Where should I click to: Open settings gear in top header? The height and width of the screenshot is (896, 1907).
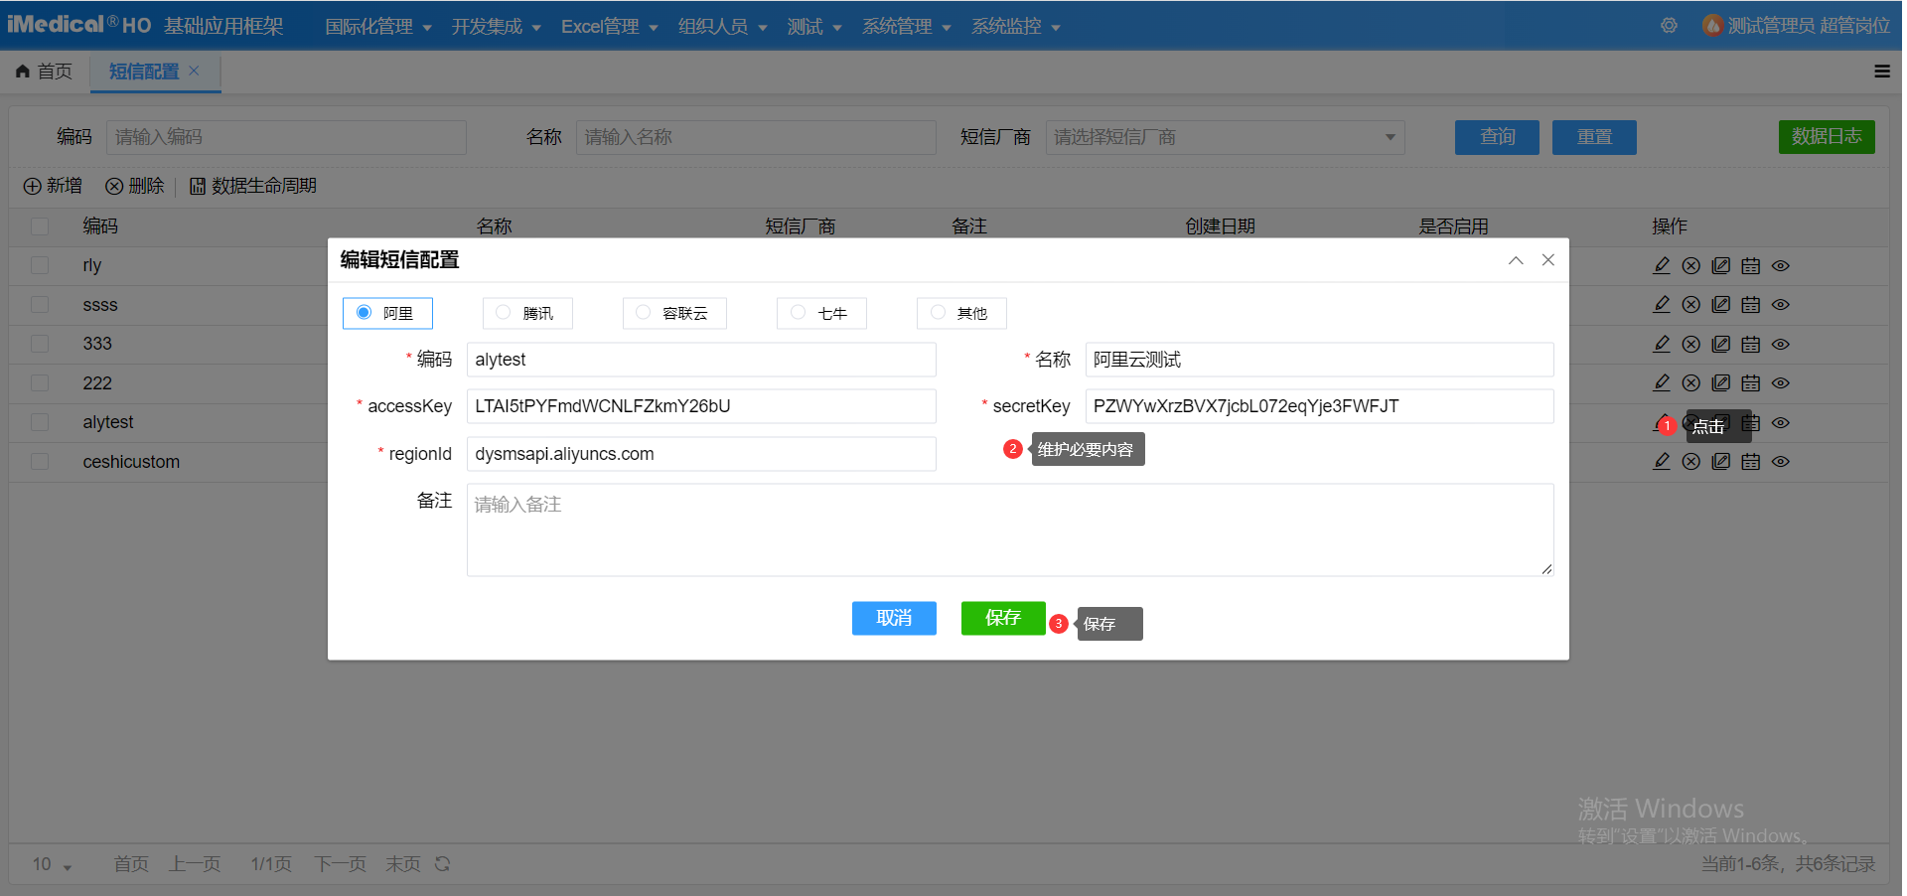(1669, 26)
